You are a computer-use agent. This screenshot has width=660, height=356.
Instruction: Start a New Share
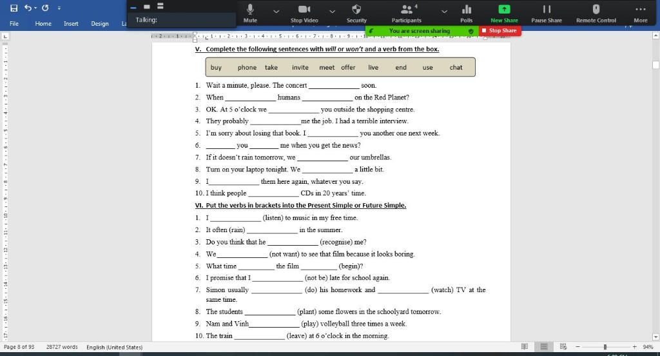click(504, 13)
